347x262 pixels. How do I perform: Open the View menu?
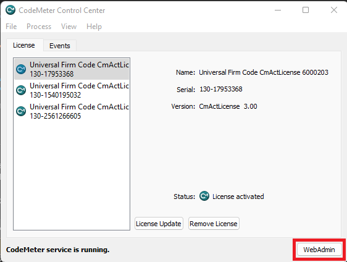point(69,27)
